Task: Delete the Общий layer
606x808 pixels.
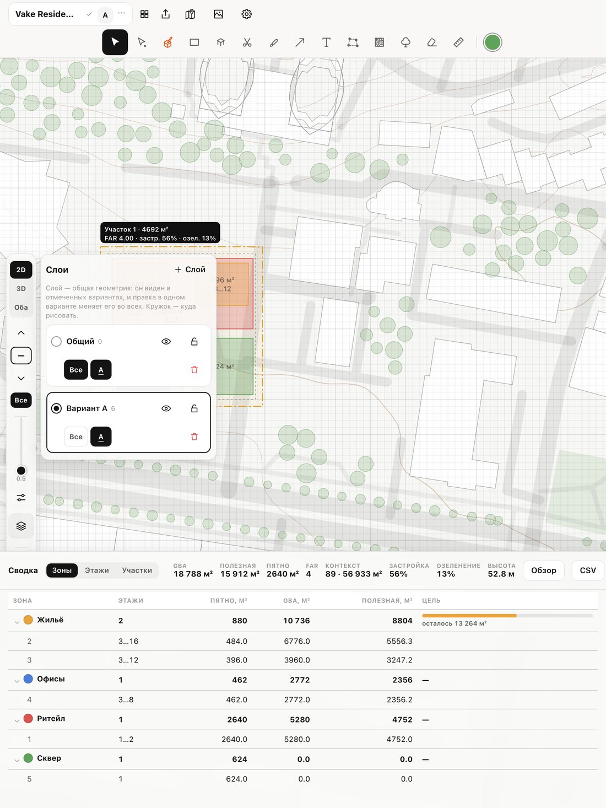Action: [194, 370]
